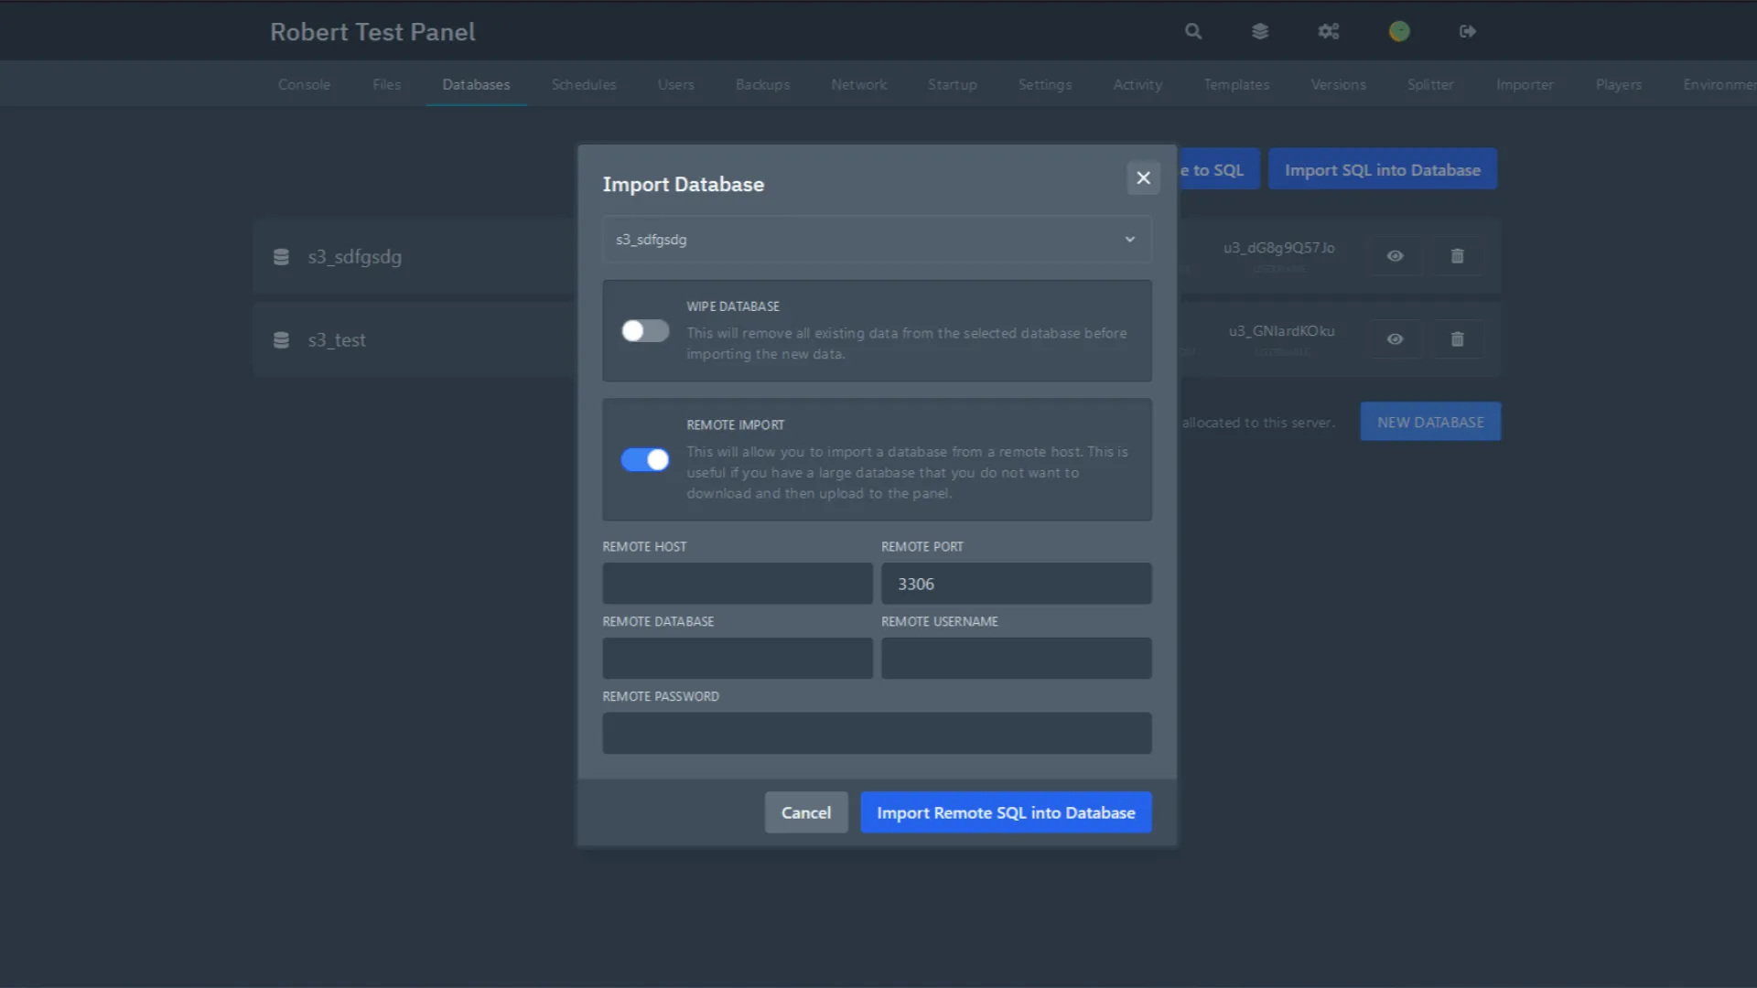Click the NEW DATABASE button
Image resolution: width=1757 pixels, height=988 pixels.
(x=1429, y=421)
